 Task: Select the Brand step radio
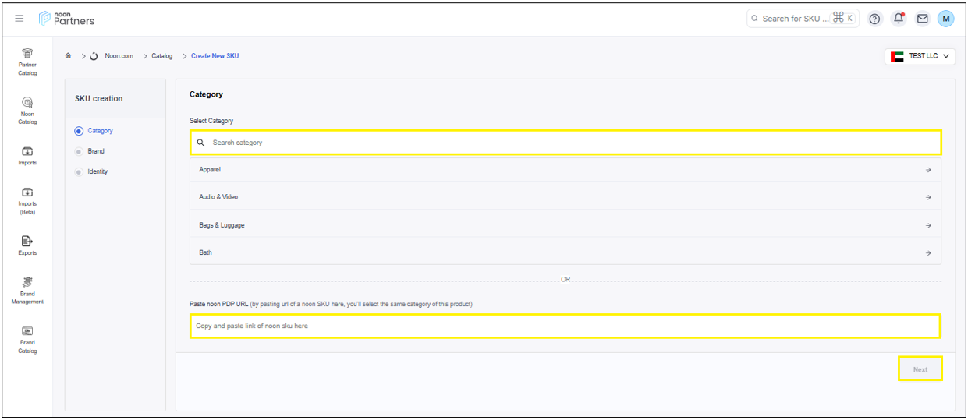pyautogui.click(x=79, y=151)
